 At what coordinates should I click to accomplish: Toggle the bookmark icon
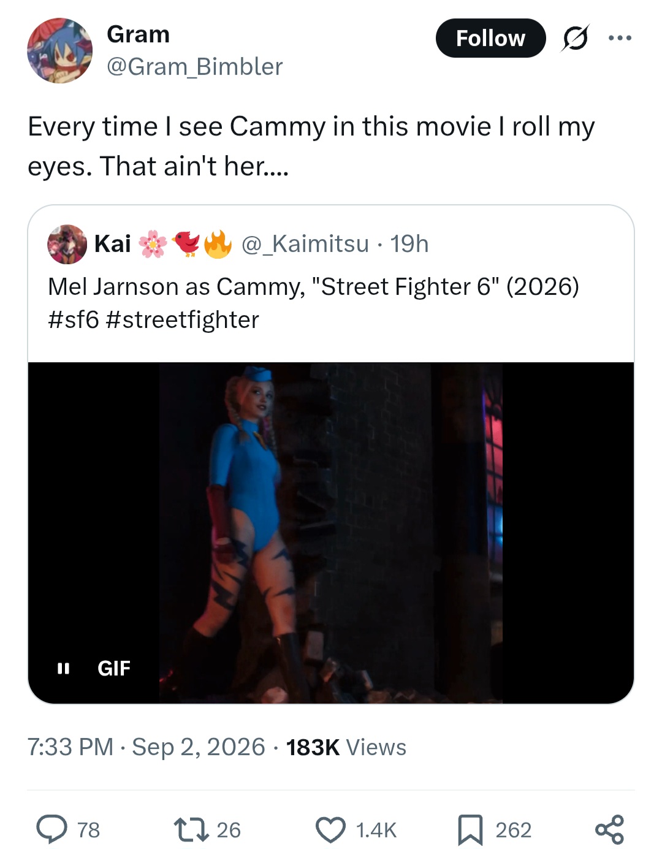470,830
